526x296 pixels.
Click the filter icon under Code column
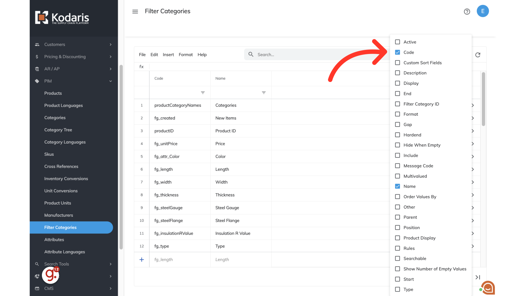(203, 93)
